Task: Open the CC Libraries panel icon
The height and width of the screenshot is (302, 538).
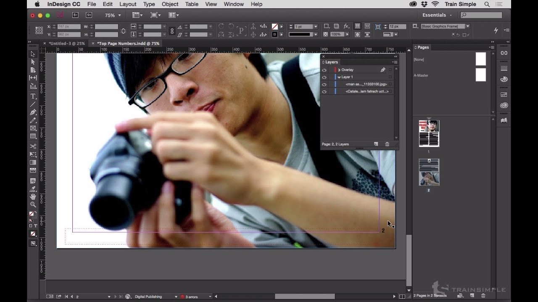Action: point(504,105)
